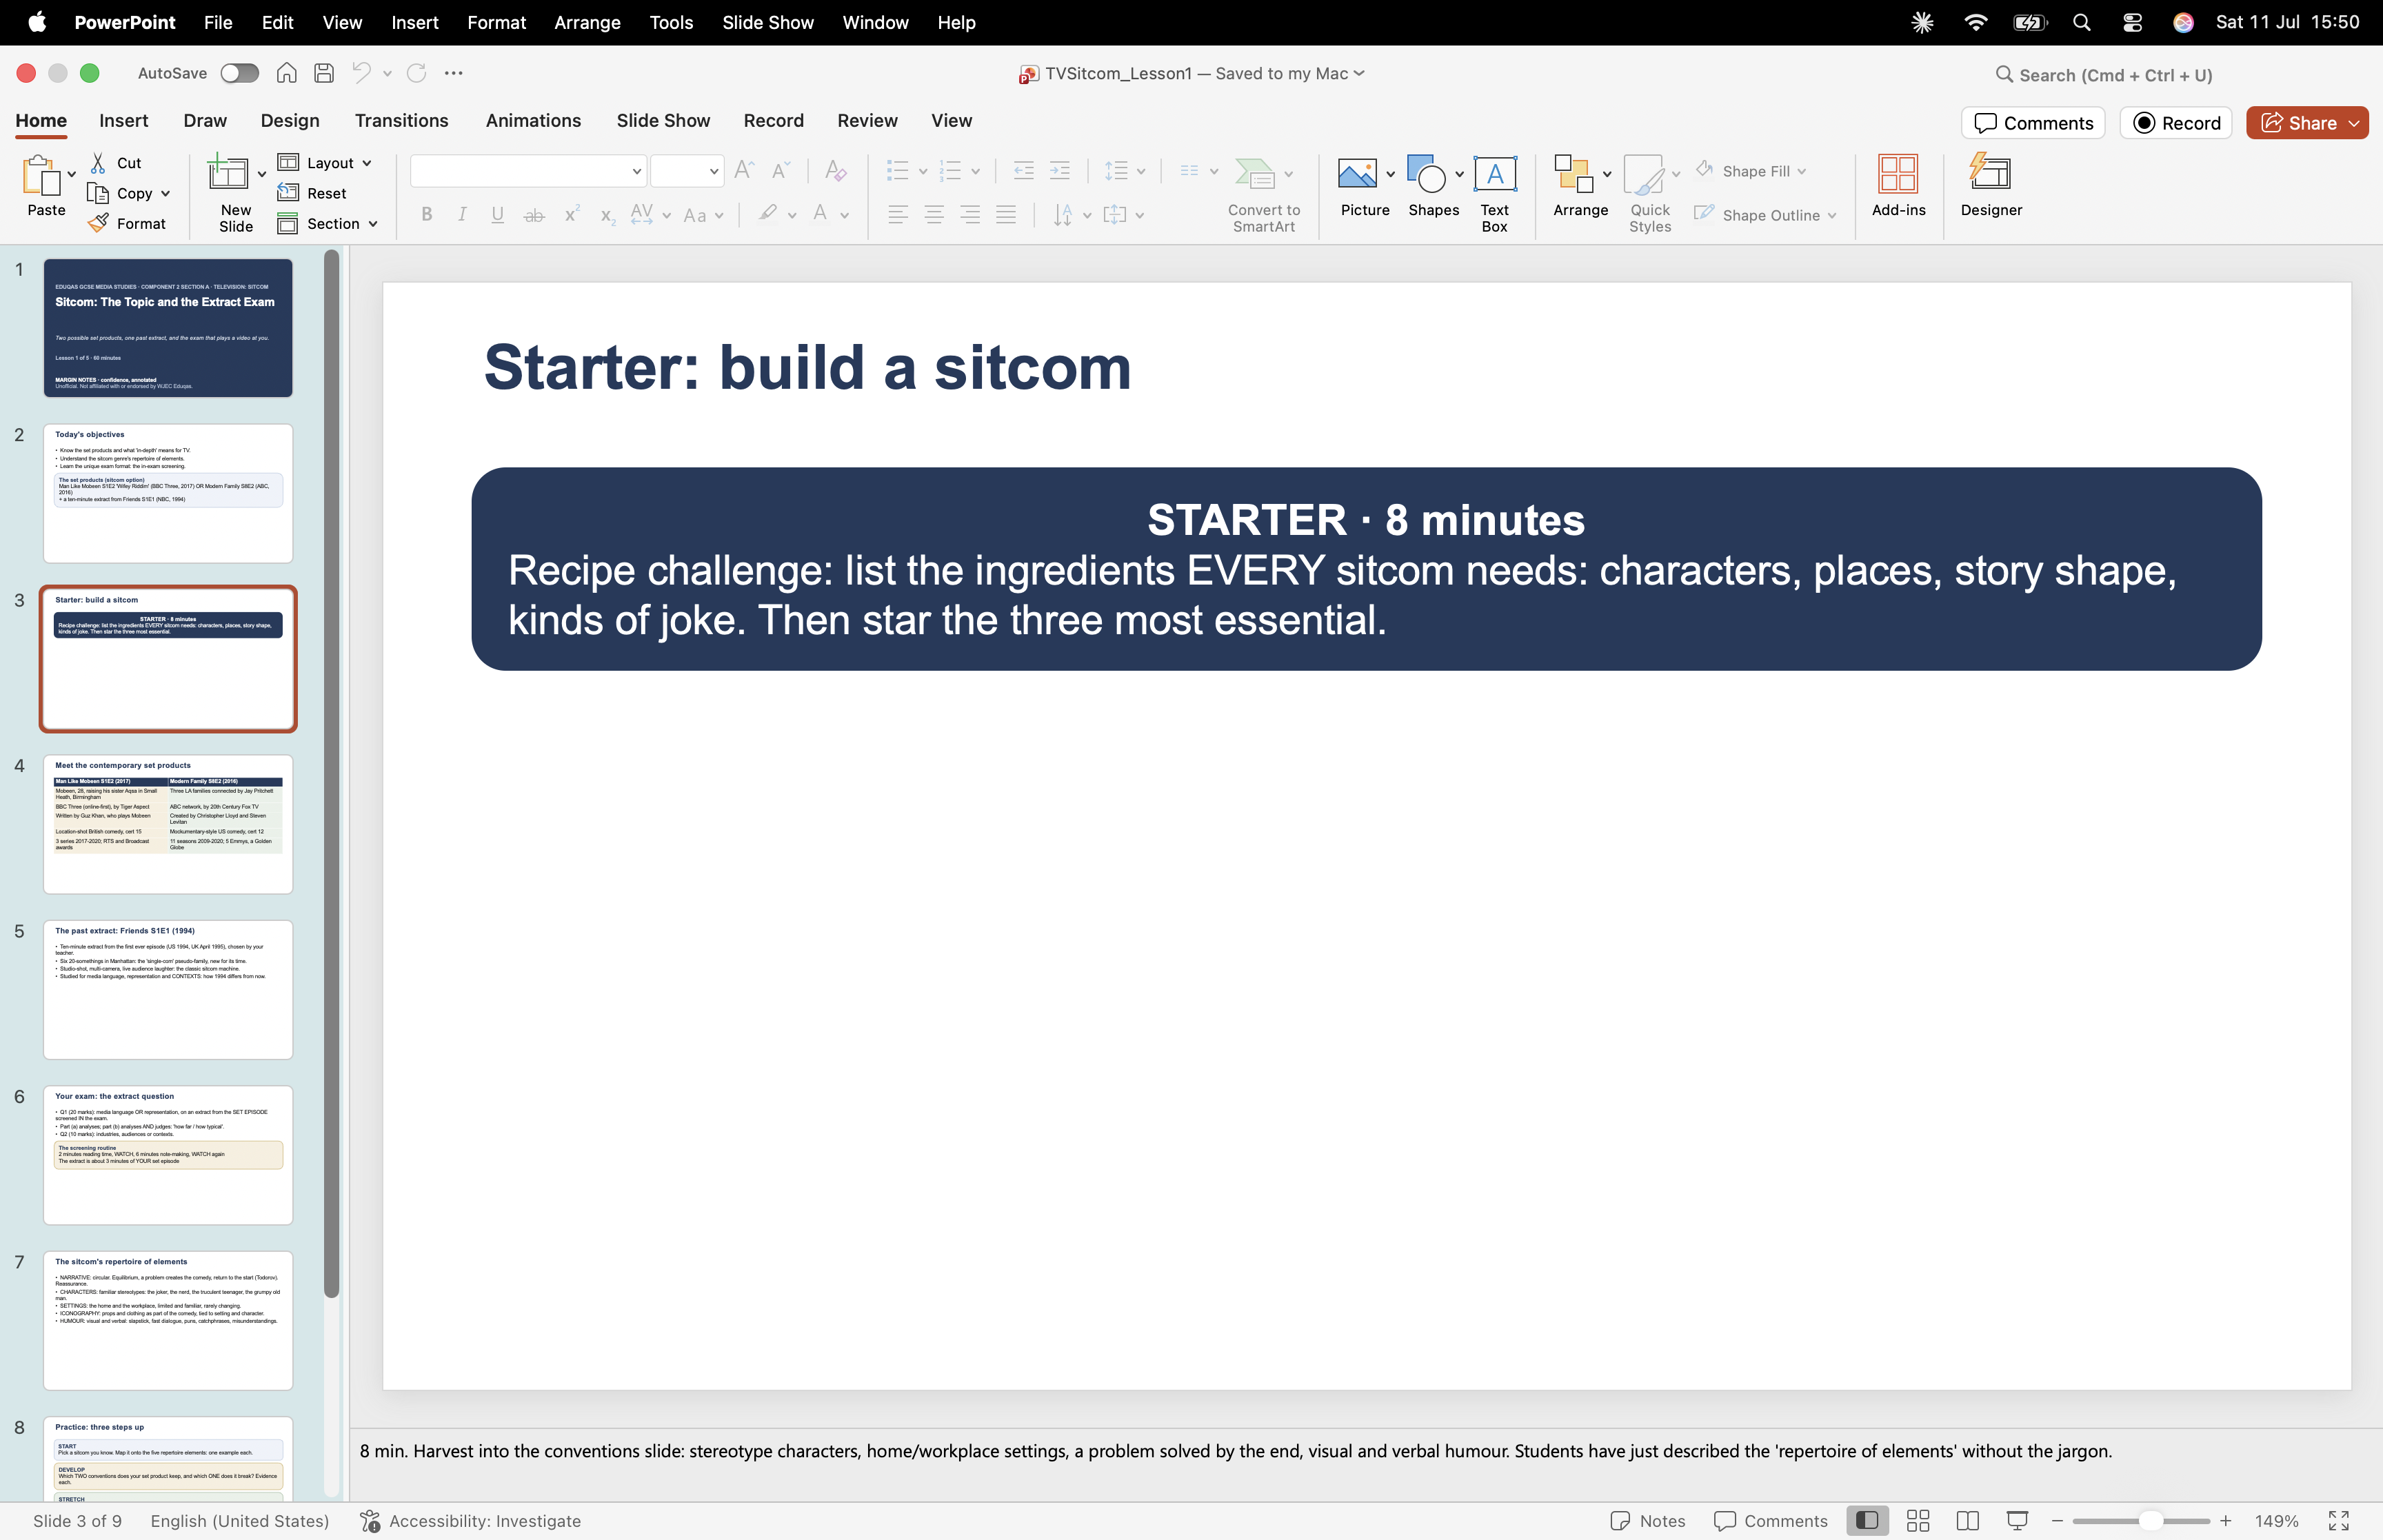
Task: Click the Convert to SmartArt icon
Action: coord(1254,173)
